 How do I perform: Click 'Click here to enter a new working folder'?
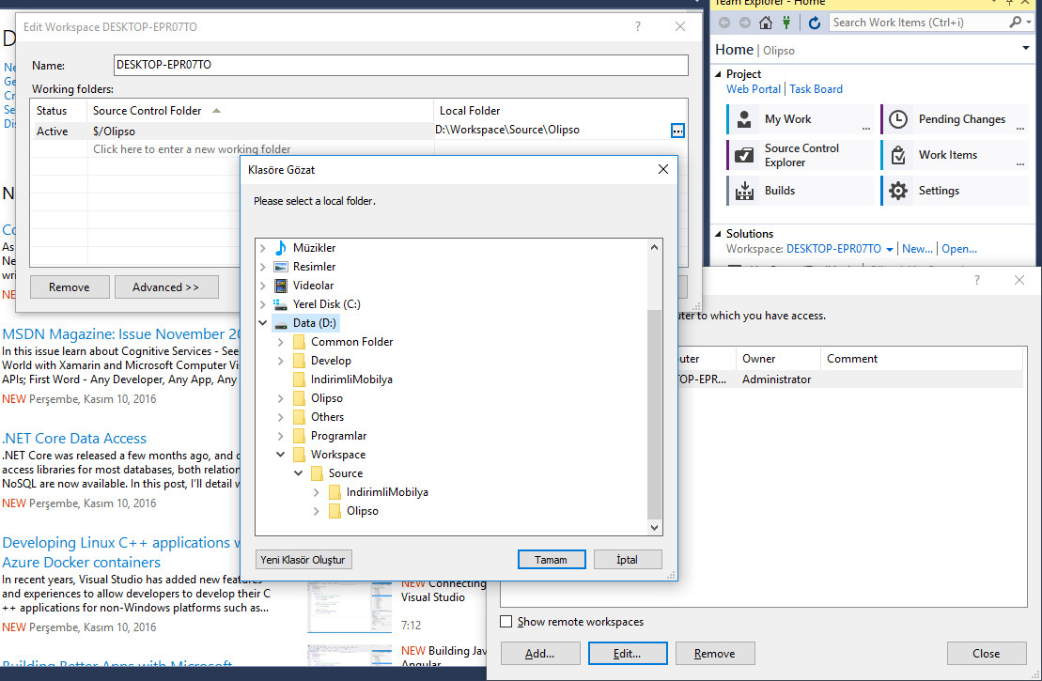point(192,149)
